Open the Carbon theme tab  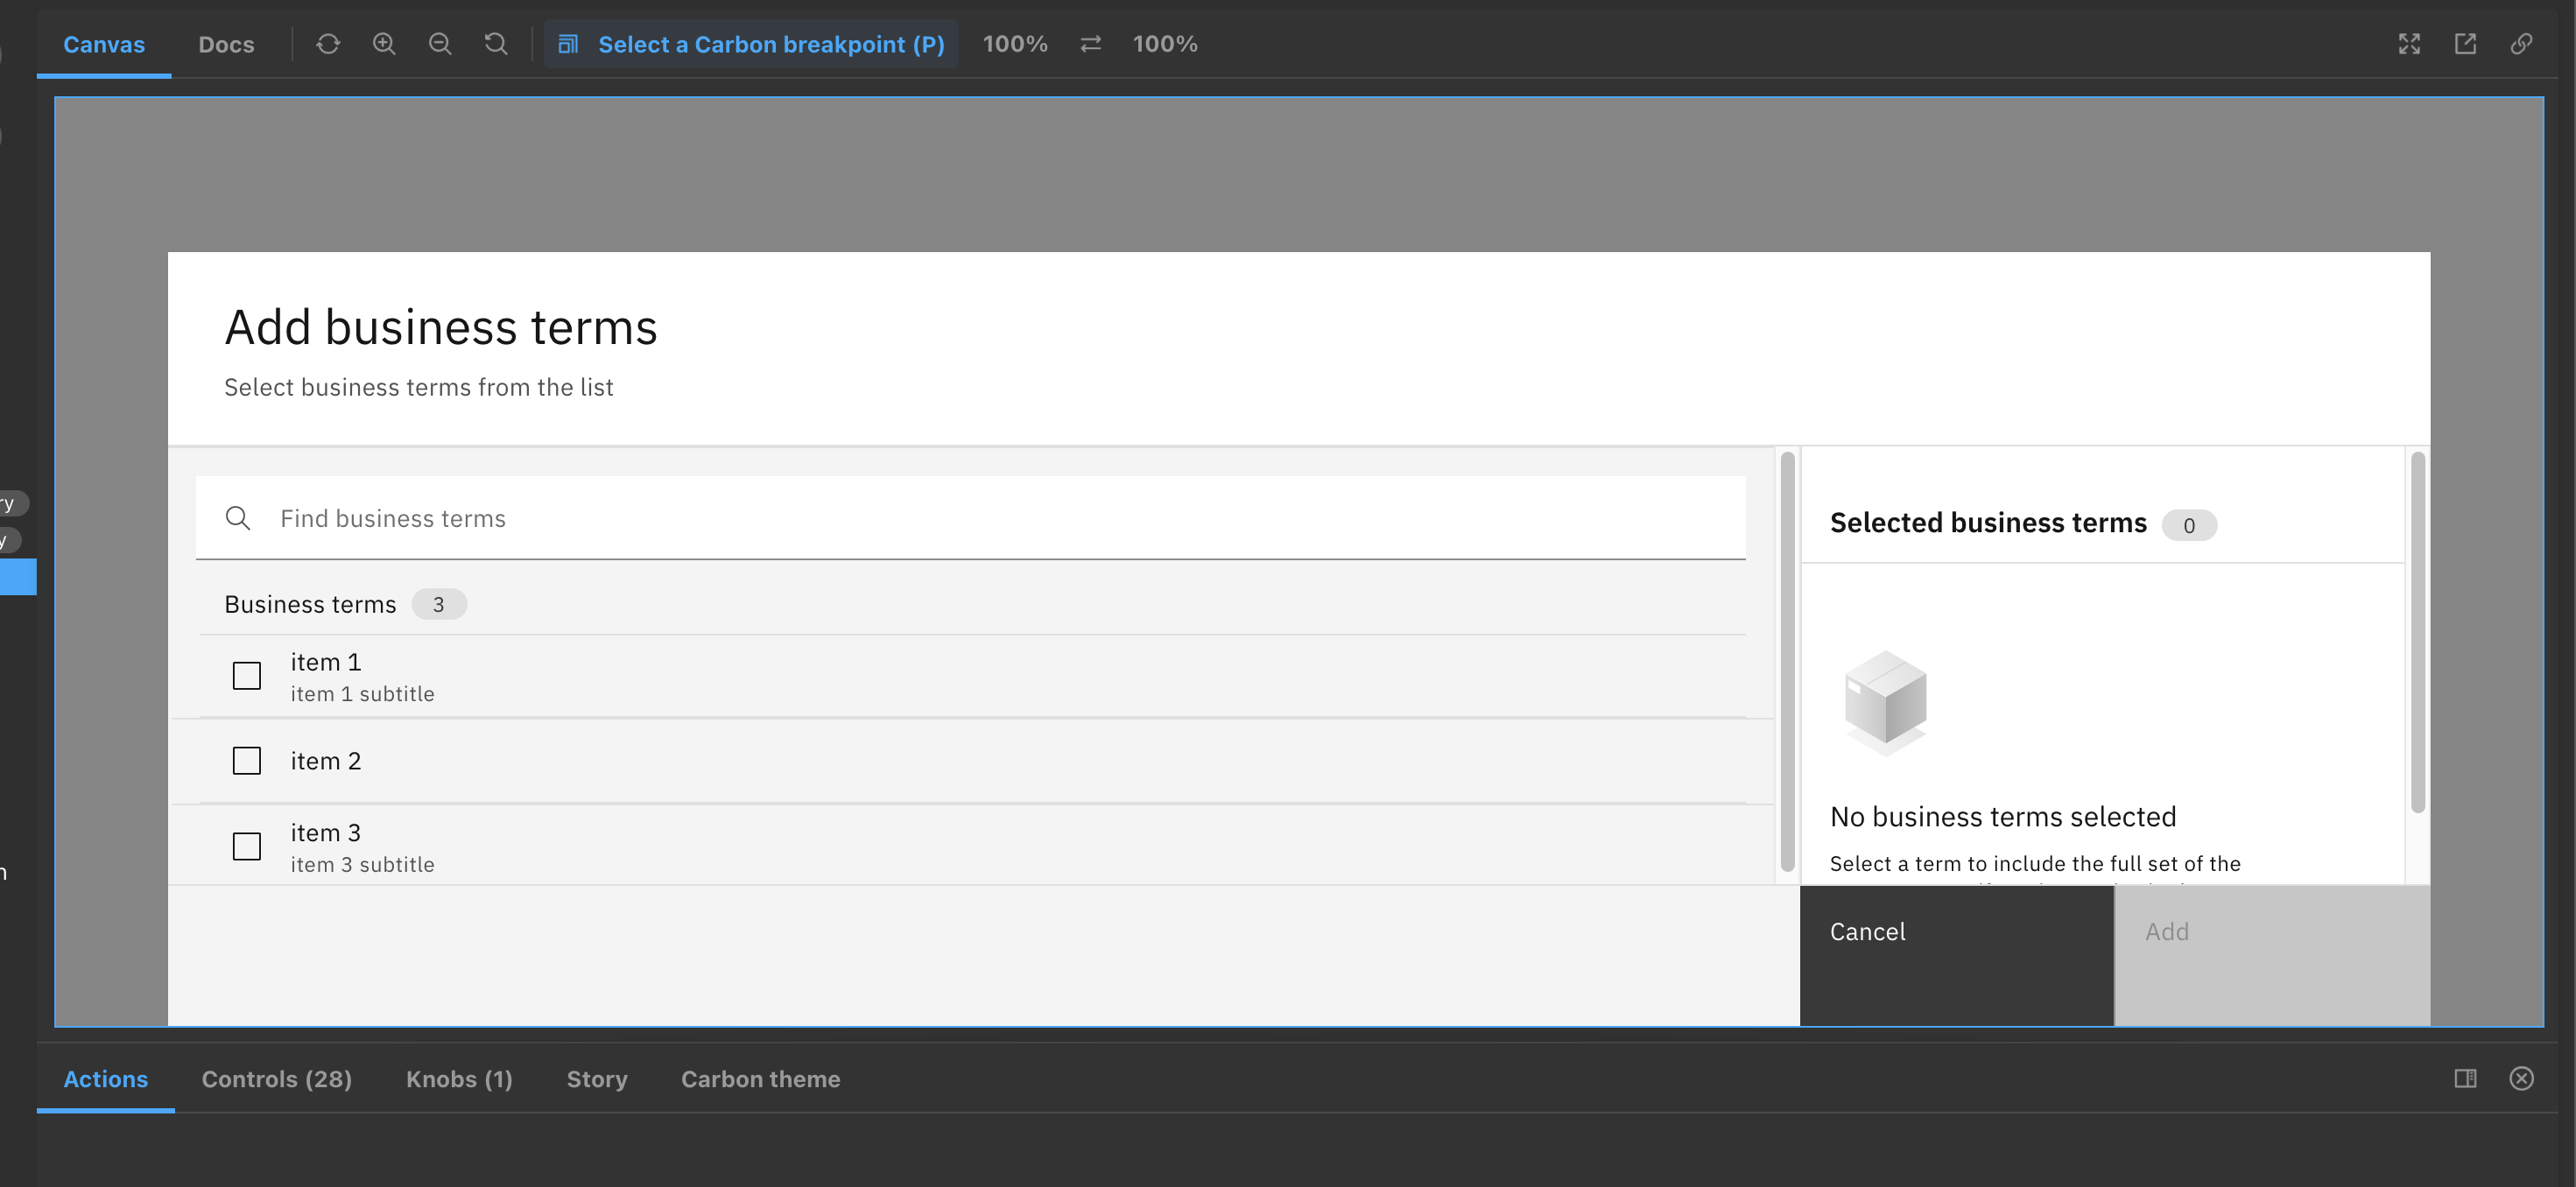coord(761,1079)
